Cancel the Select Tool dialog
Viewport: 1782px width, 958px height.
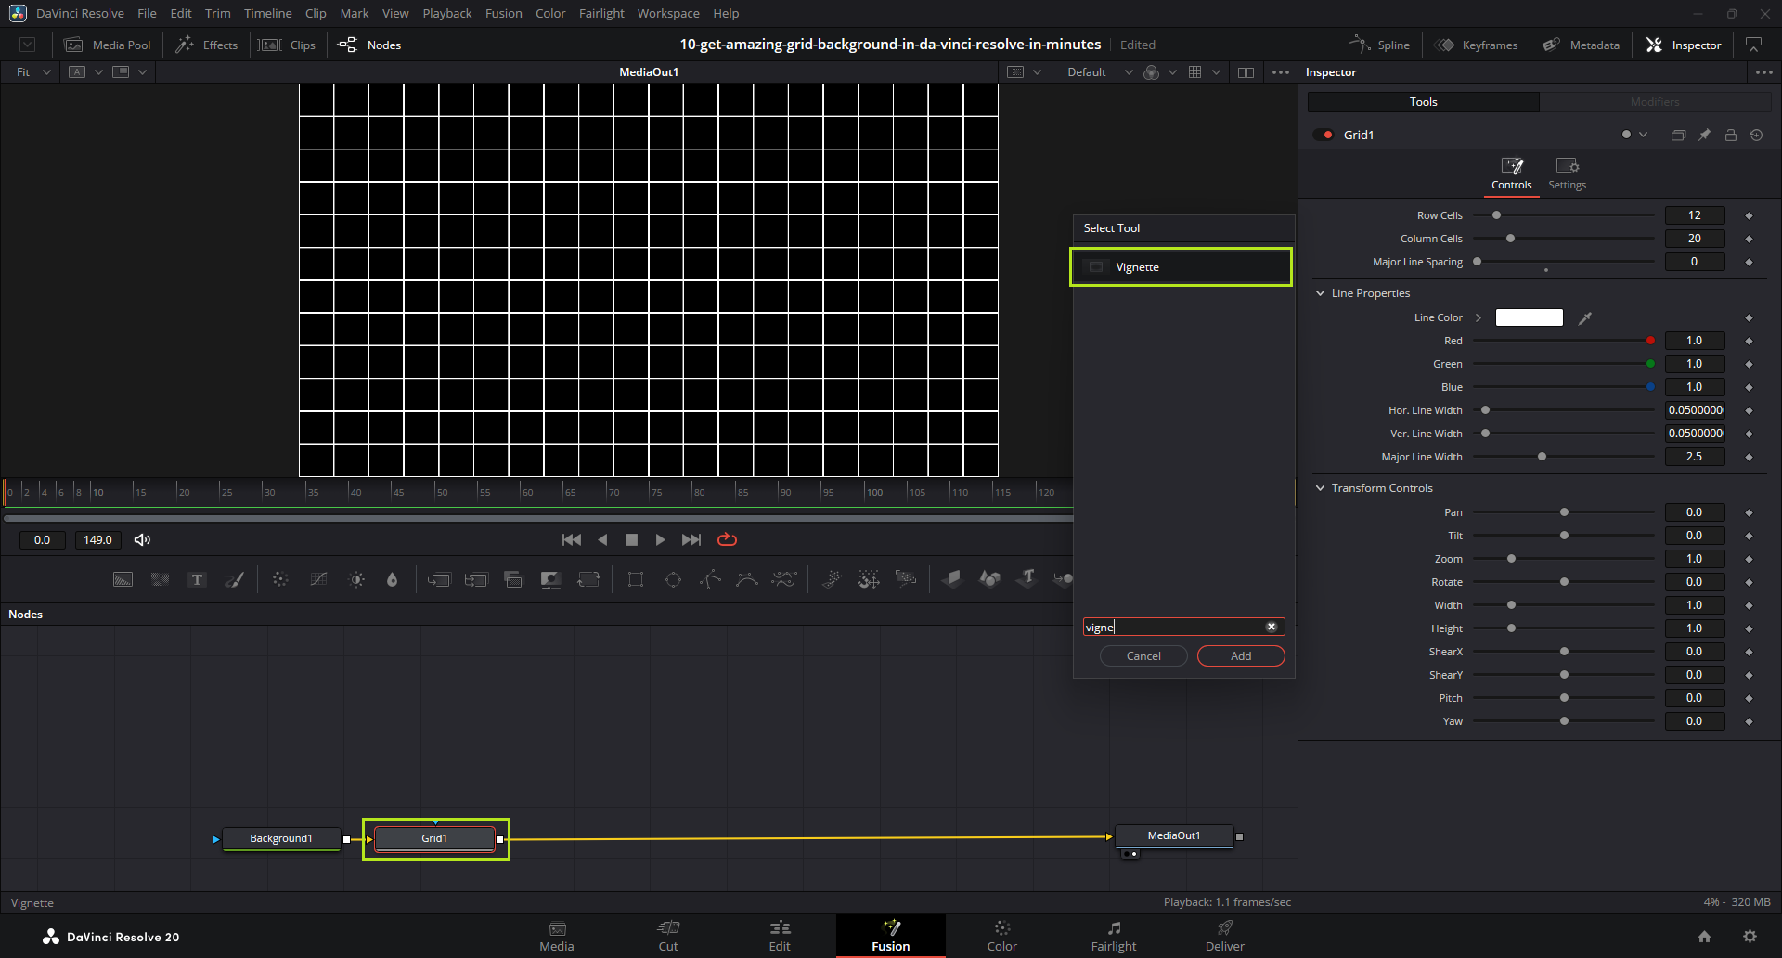point(1143,656)
